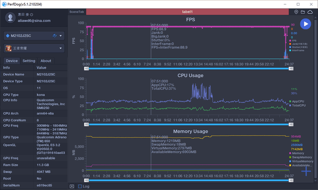The image size is (318, 190).
Task: Click left handle of FPS time range slider
Action: (86, 69)
